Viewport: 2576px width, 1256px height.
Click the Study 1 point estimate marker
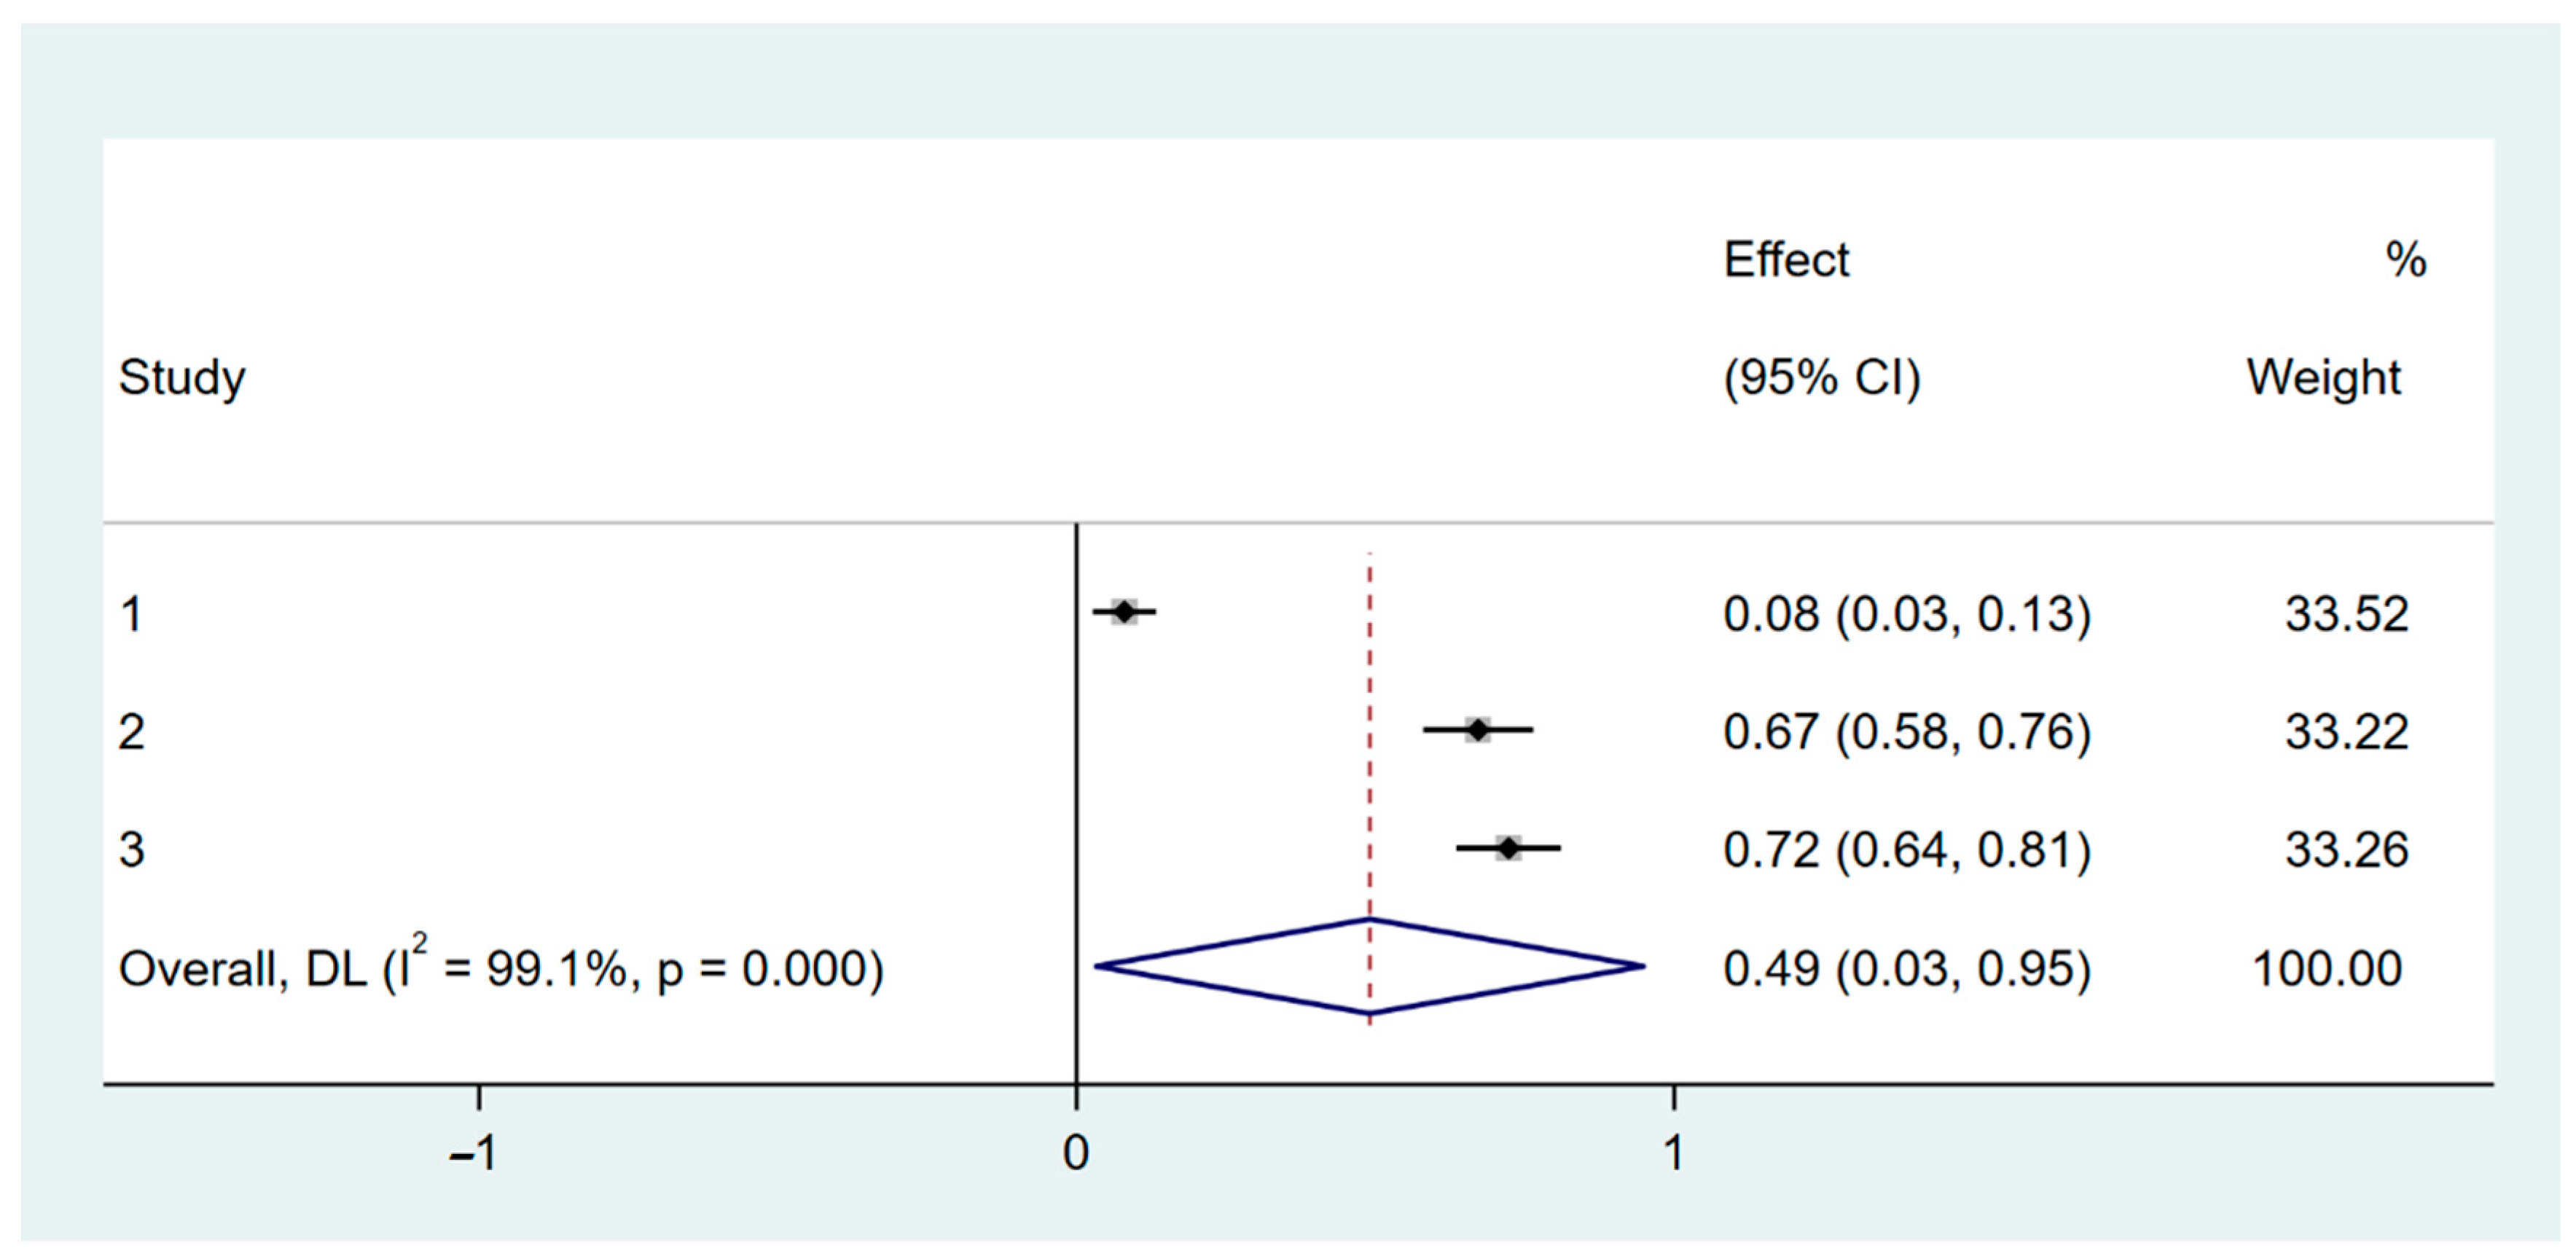click(1124, 611)
